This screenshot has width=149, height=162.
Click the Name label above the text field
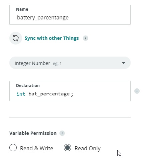point(22,9)
